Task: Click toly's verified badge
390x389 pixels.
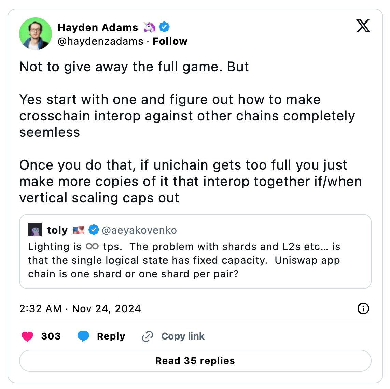Action: click(94, 230)
